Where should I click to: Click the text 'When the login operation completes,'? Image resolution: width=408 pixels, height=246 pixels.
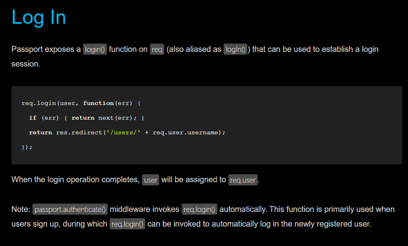pos(76,180)
